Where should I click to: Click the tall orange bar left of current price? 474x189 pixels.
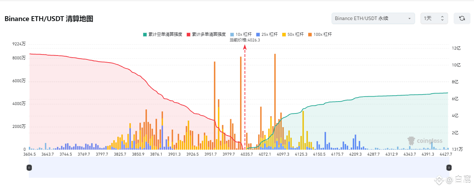241,103
